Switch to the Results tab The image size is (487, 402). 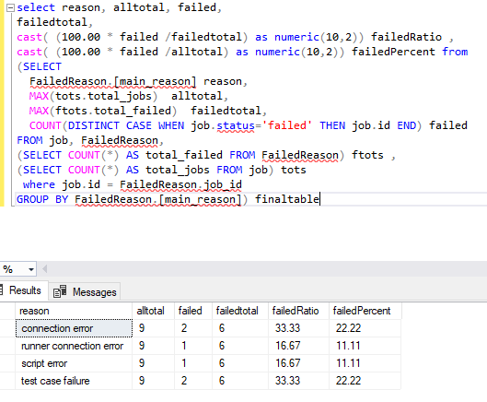(25, 290)
